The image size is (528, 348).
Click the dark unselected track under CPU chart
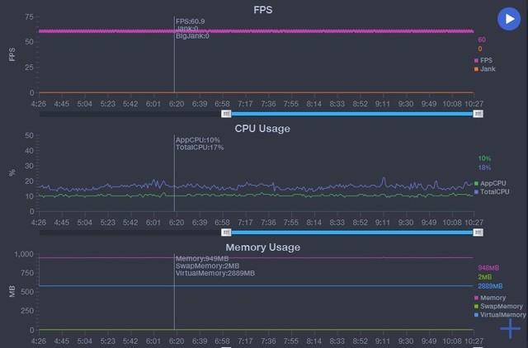(130, 233)
